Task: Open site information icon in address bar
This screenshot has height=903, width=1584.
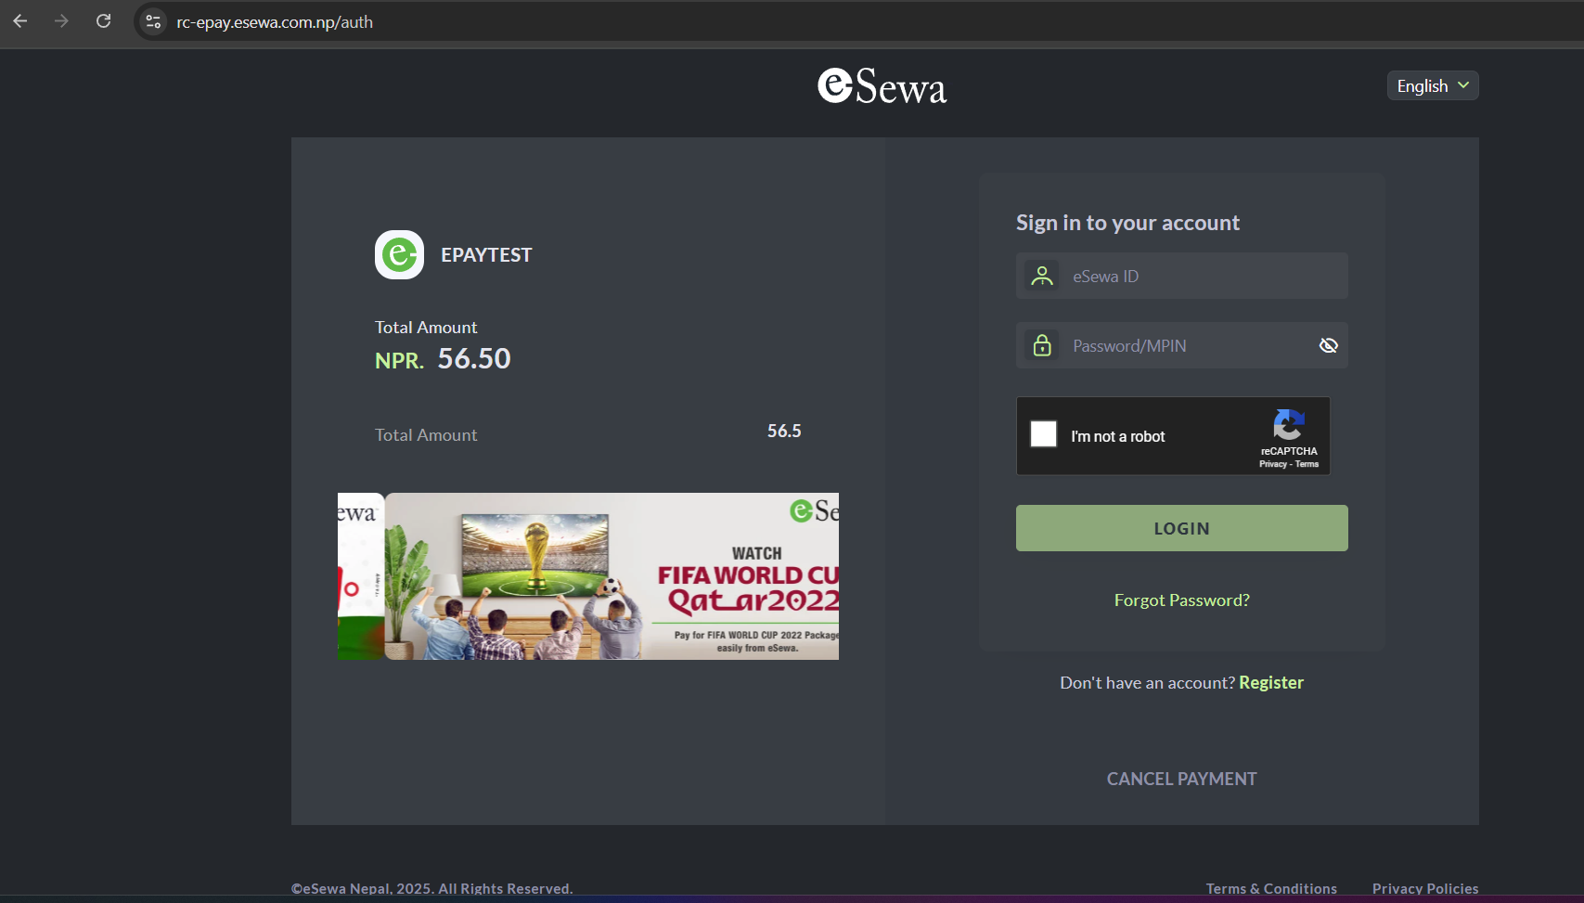Action: [154, 21]
